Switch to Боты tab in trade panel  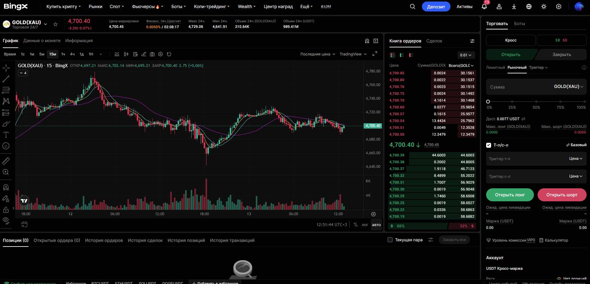click(x=519, y=24)
